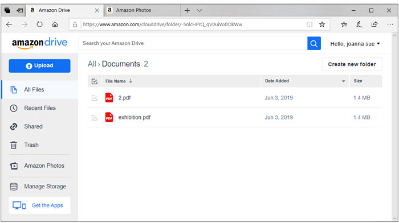Click the browser Back arrow
The height and width of the screenshot is (223, 399).
pyautogui.click(x=9, y=24)
